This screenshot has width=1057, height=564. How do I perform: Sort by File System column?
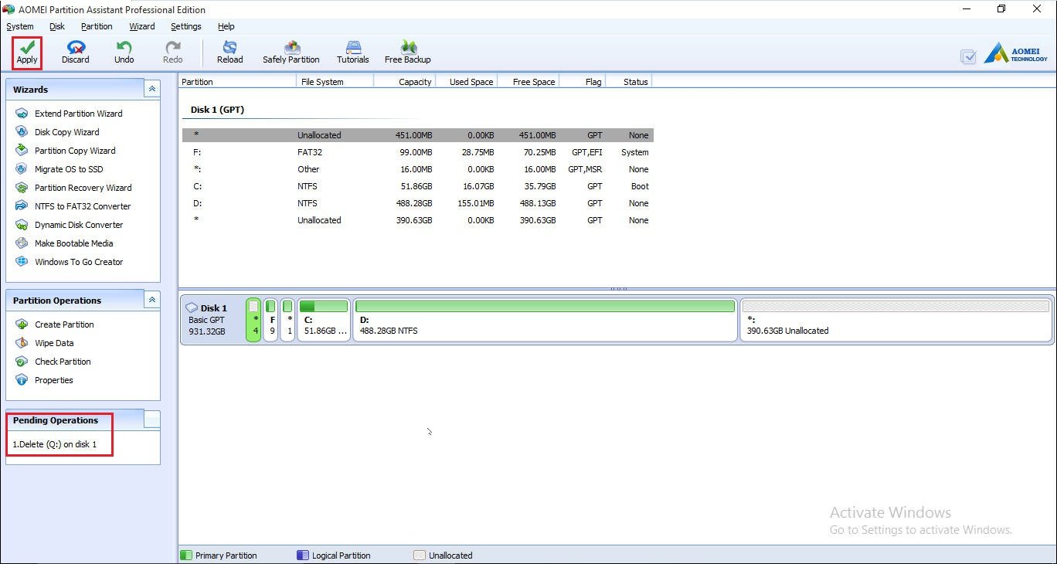coord(335,81)
